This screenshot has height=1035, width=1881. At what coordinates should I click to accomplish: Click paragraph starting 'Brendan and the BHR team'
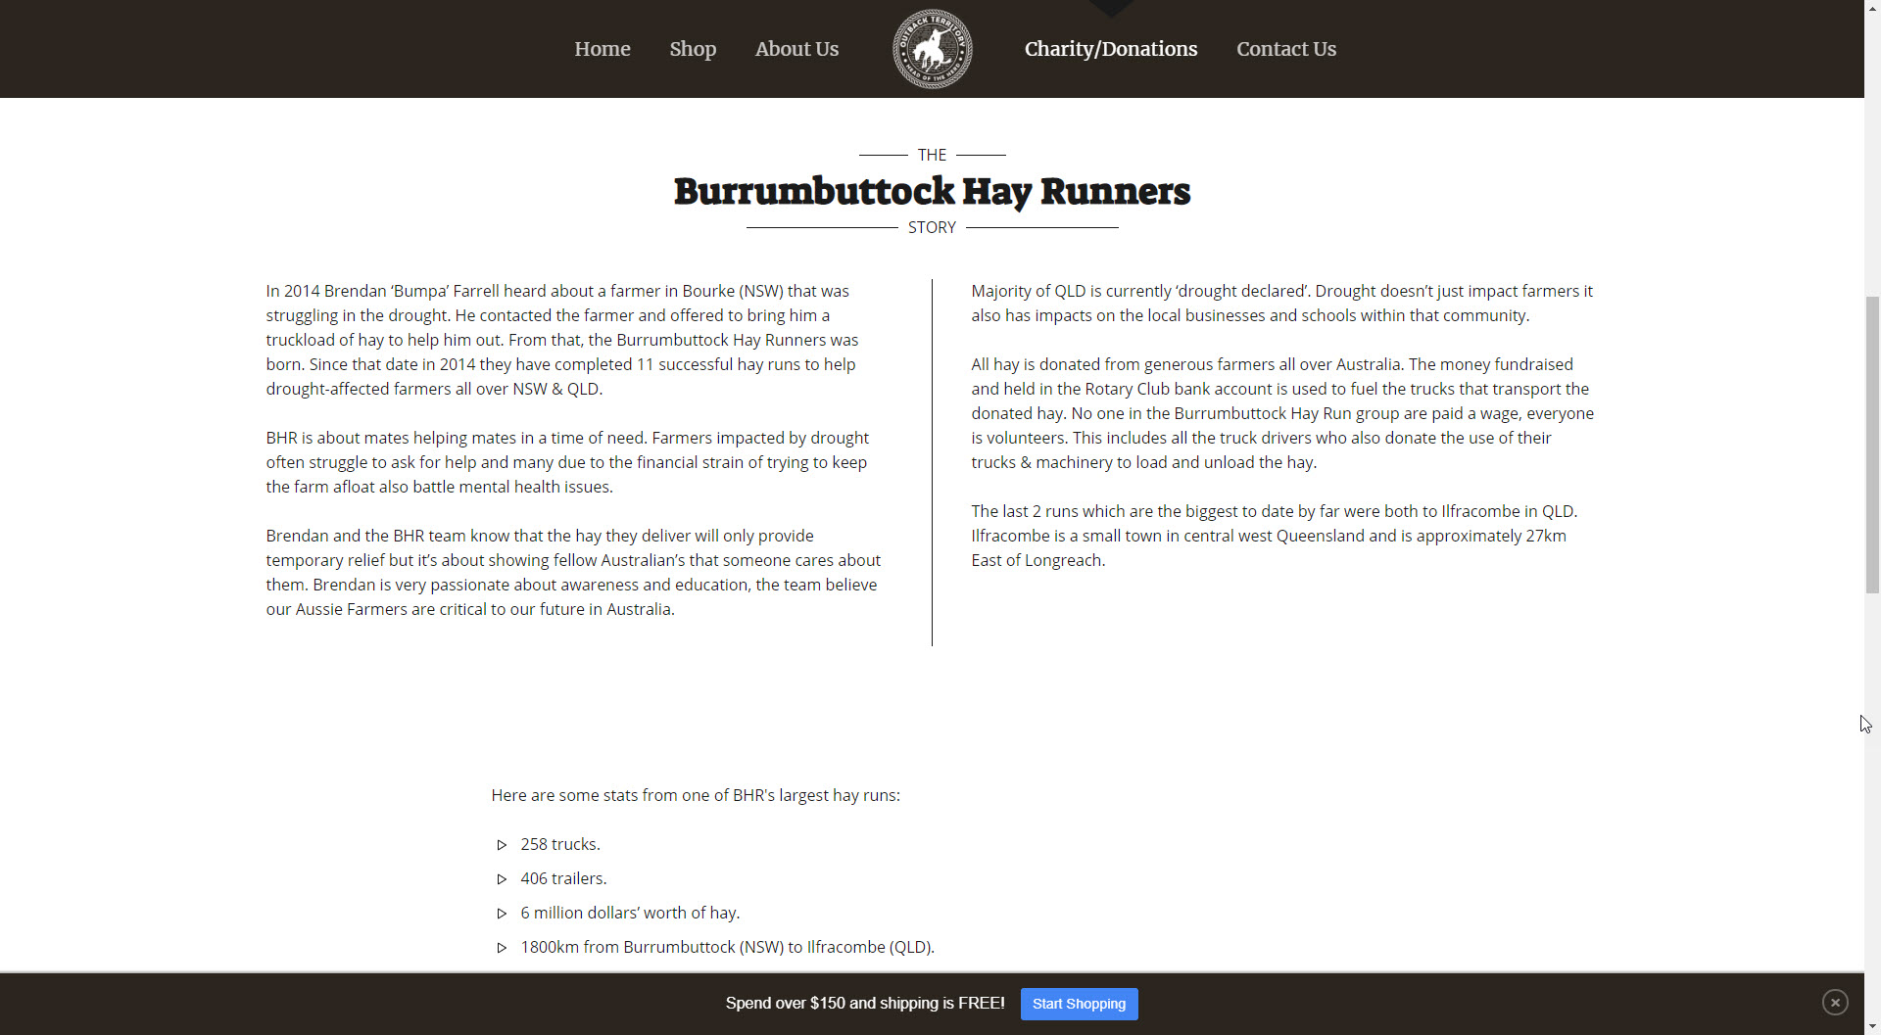click(573, 573)
